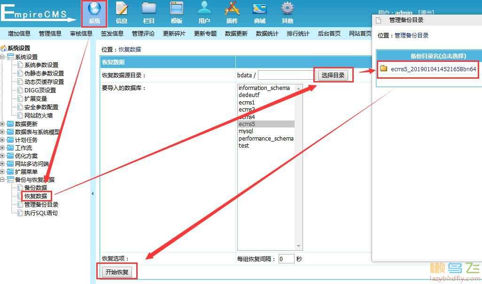The width and height of the screenshot is (482, 284).
Task: Open 更新专题 in the menu bar
Action: point(205,33)
